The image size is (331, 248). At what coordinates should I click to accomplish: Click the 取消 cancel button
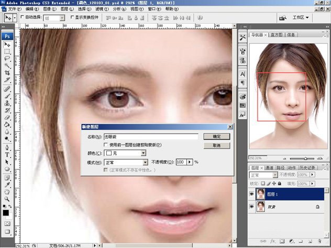click(216, 145)
